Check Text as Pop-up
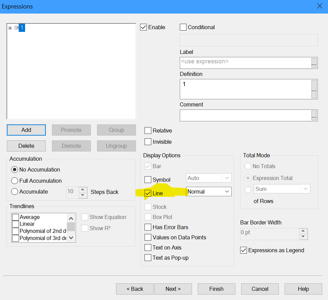Screen dimensions: 328x300 [x=148, y=258]
